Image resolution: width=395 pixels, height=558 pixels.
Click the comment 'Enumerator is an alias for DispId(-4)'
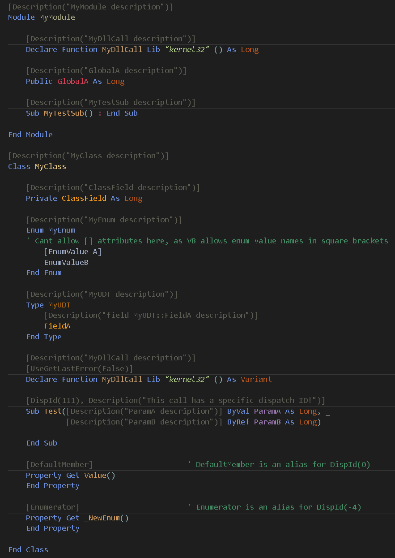(x=274, y=507)
